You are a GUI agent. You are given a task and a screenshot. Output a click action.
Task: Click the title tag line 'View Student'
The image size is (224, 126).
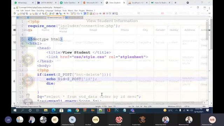pyautogui.click(x=78, y=52)
